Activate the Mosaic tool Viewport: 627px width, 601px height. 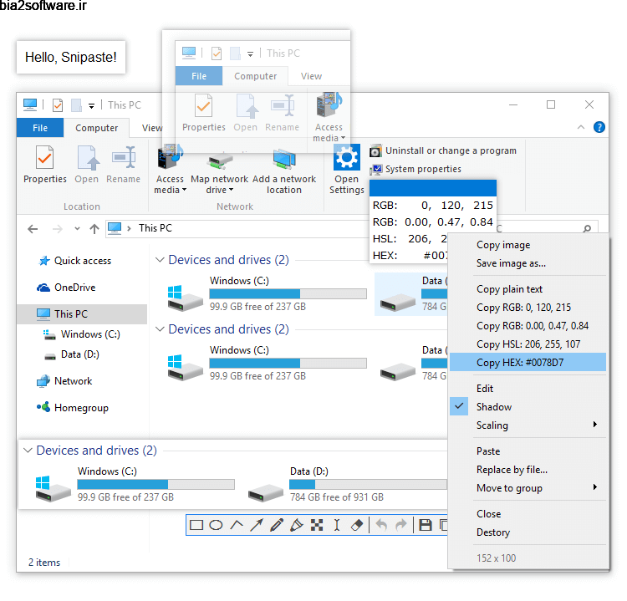[x=317, y=525]
